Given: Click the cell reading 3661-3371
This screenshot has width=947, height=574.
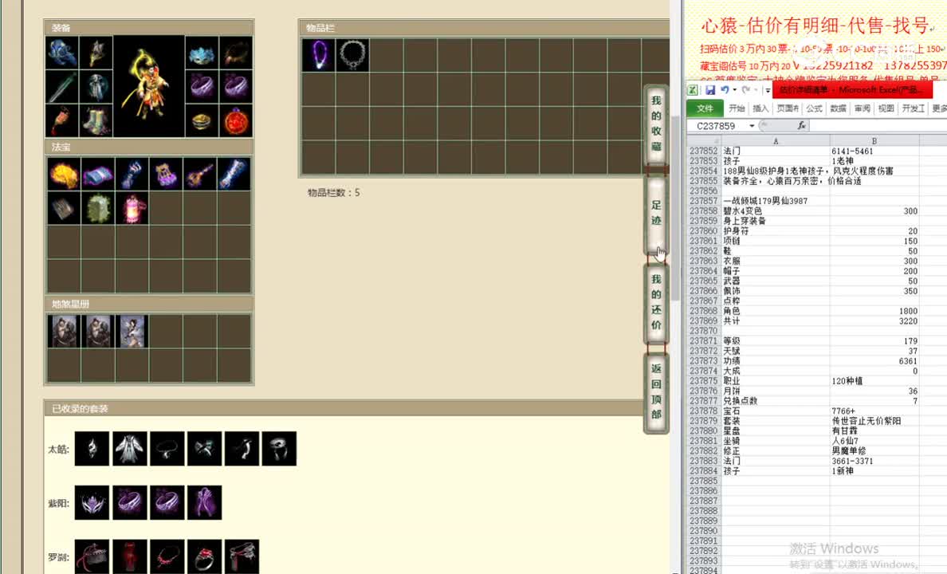Looking at the screenshot, I should pyautogui.click(x=874, y=461).
